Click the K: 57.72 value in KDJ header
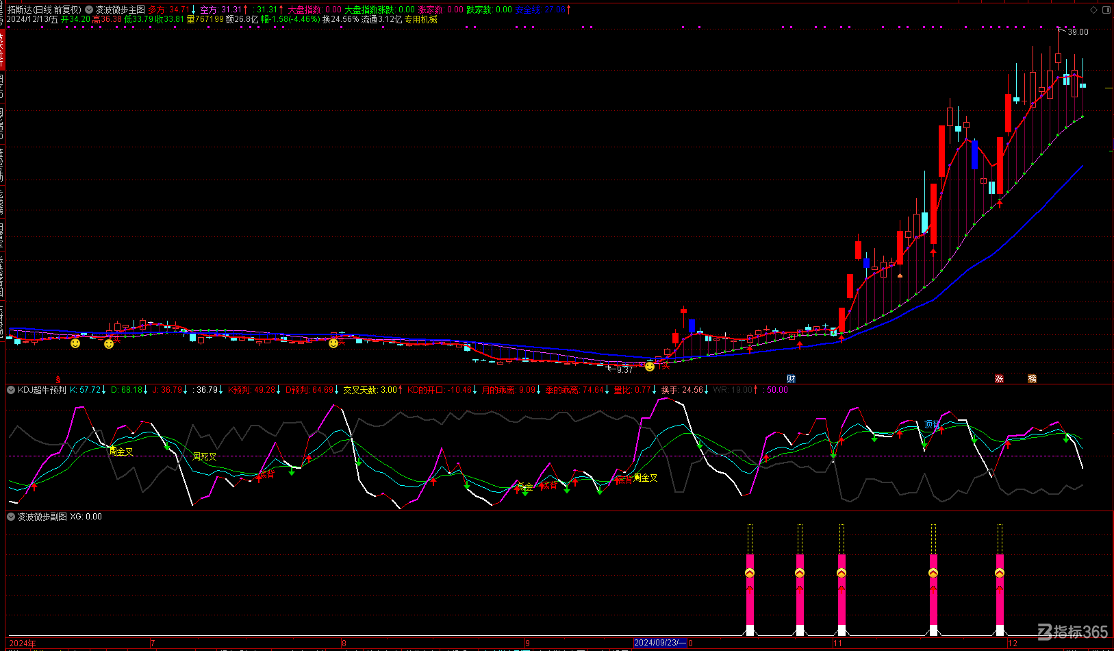The image size is (1114, 651). tap(86, 390)
